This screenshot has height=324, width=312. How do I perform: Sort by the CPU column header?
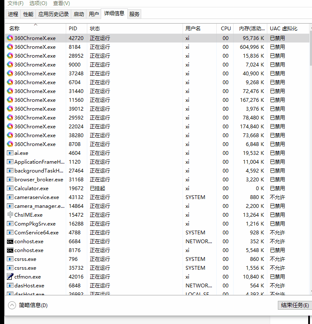(225, 29)
